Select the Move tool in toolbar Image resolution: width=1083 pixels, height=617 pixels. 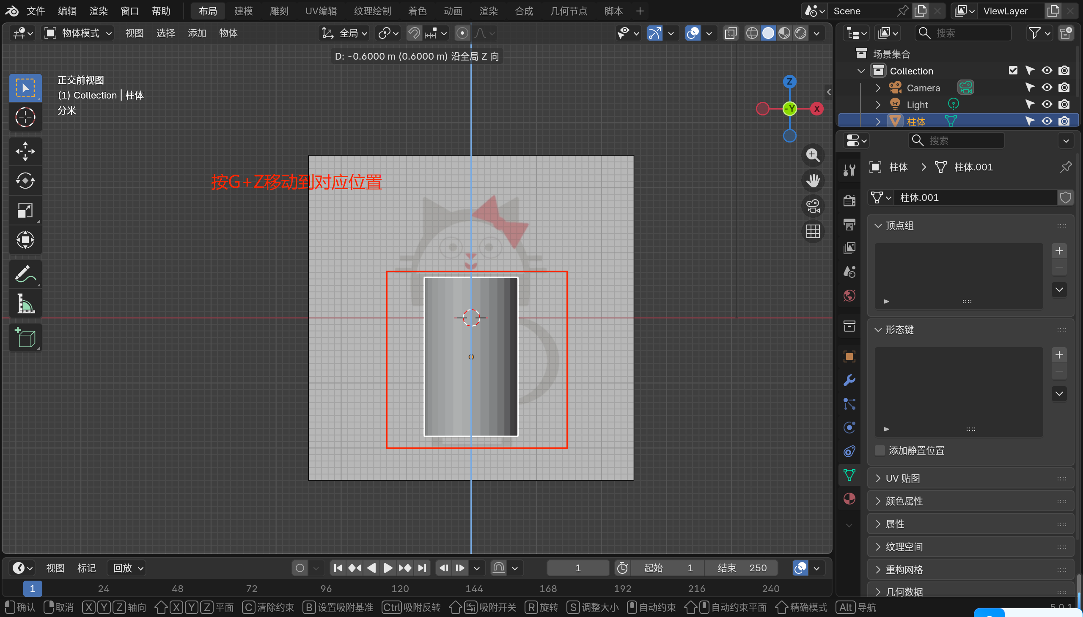tap(25, 151)
